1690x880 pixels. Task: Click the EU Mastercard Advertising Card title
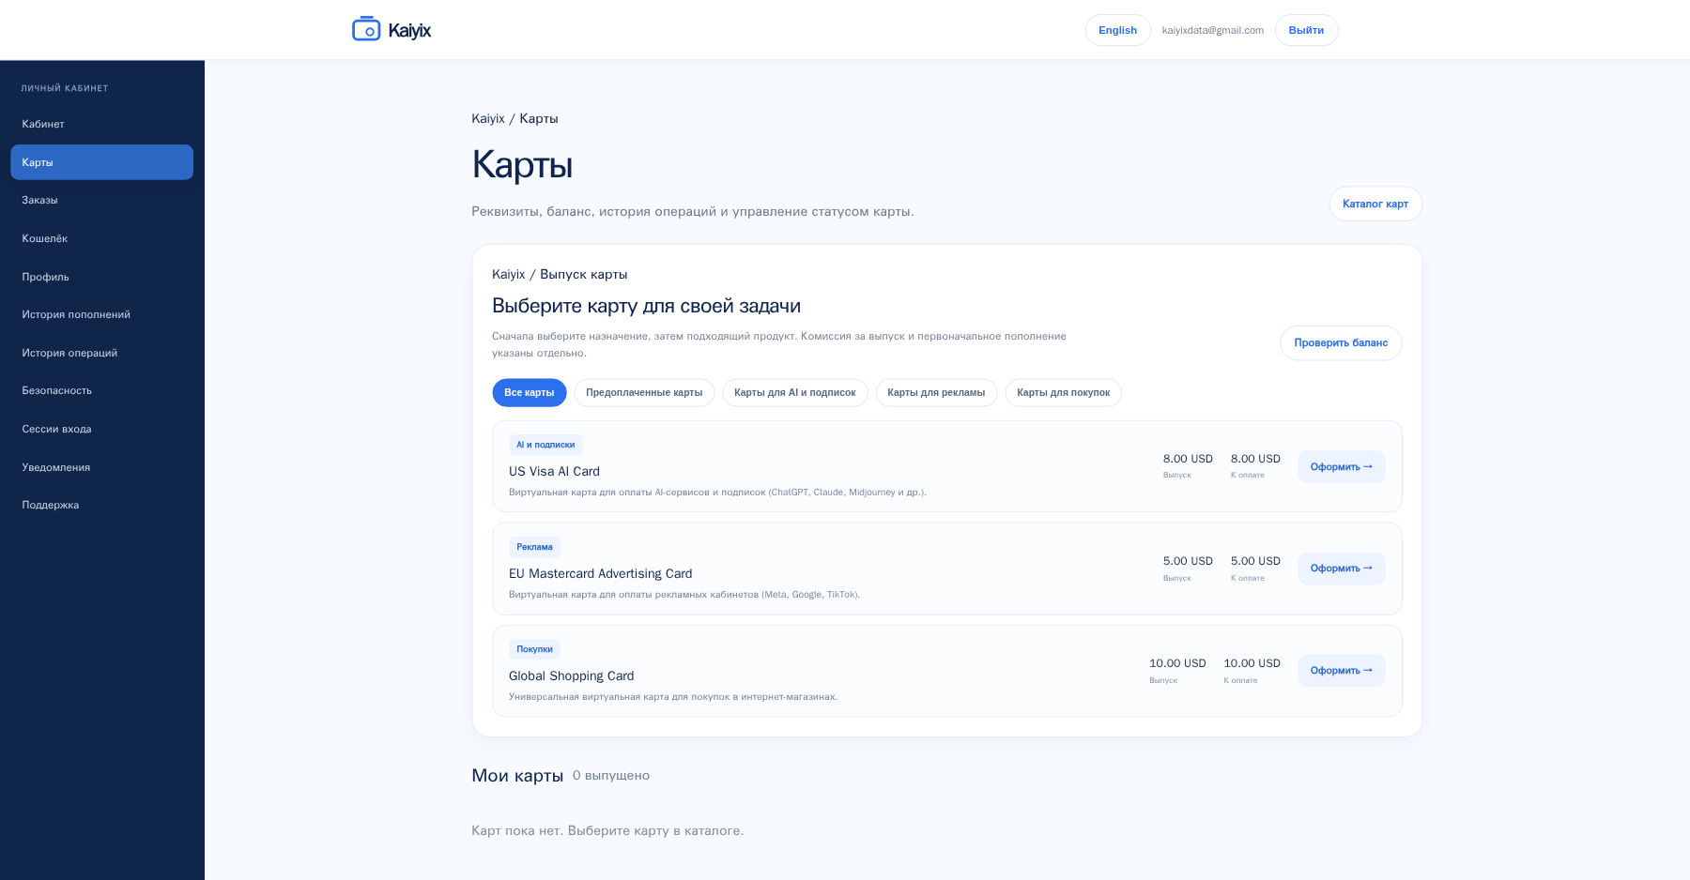tap(601, 573)
